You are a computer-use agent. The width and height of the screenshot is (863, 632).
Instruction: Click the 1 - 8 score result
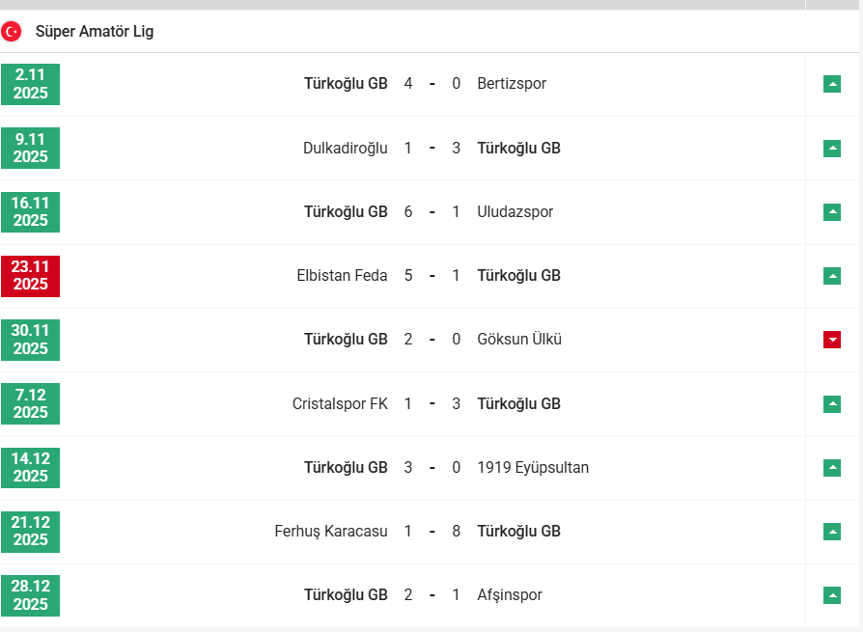click(x=431, y=532)
